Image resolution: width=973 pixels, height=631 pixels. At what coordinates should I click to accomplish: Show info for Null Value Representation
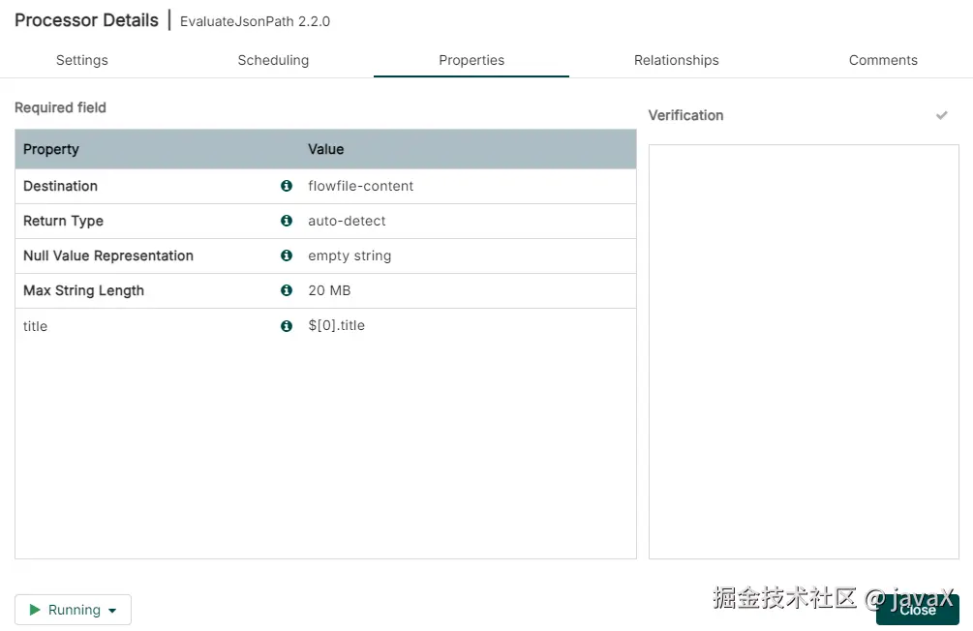tap(287, 255)
